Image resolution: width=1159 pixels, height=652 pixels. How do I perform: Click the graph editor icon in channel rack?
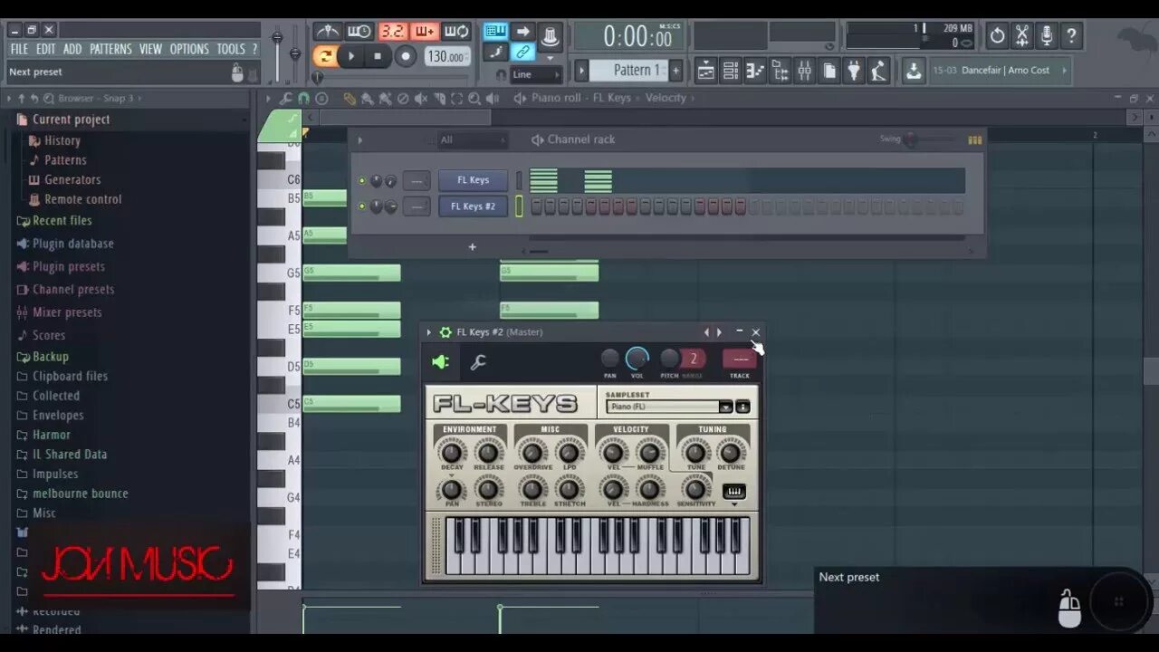[975, 139]
